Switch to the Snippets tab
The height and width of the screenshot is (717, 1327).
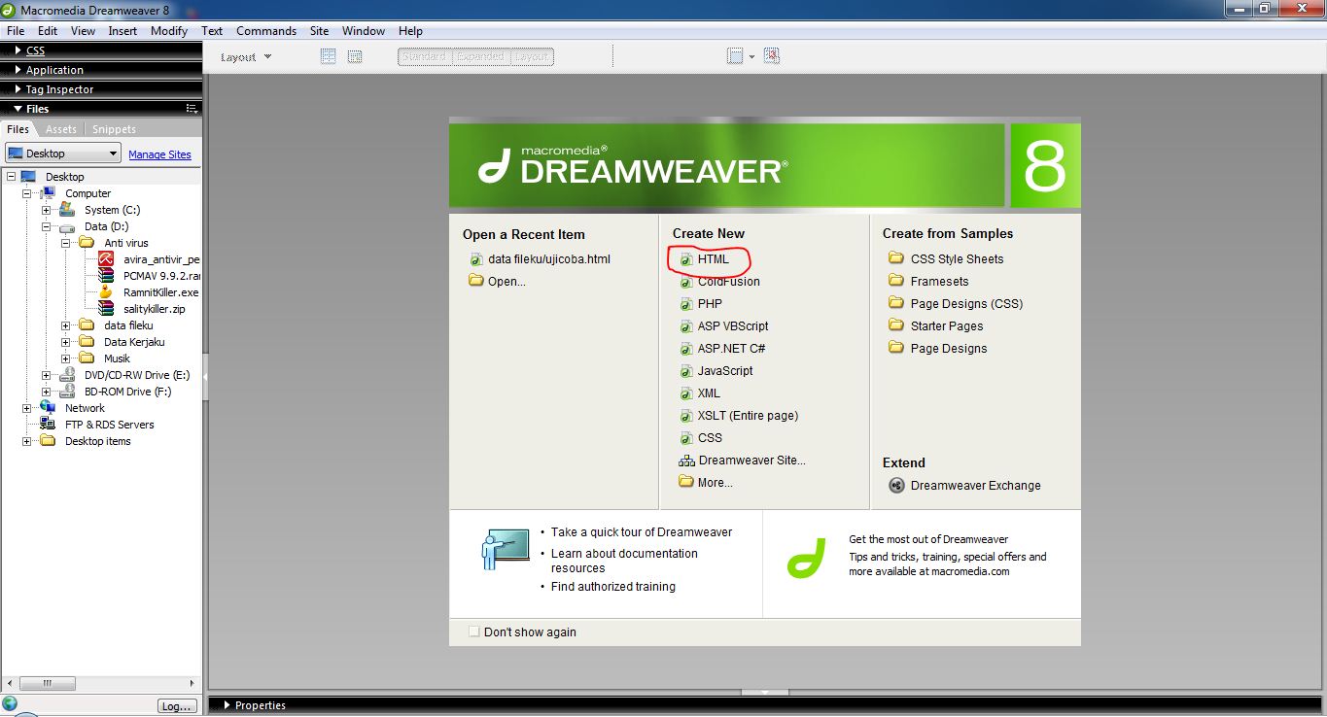(114, 129)
